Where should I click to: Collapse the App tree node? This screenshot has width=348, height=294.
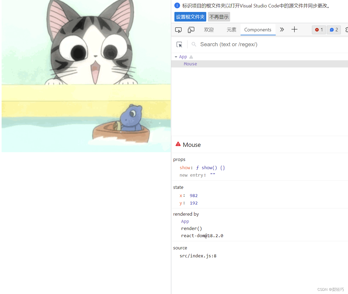pos(176,57)
